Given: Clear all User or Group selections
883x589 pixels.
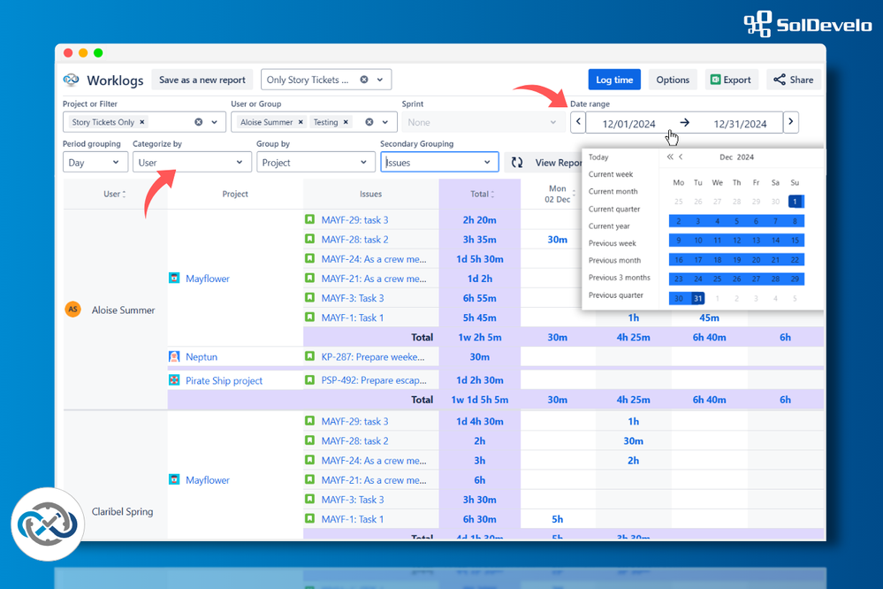Looking at the screenshot, I should point(369,122).
